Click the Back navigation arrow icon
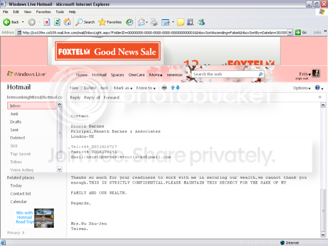This screenshot has width=328, height=246. click(x=7, y=22)
